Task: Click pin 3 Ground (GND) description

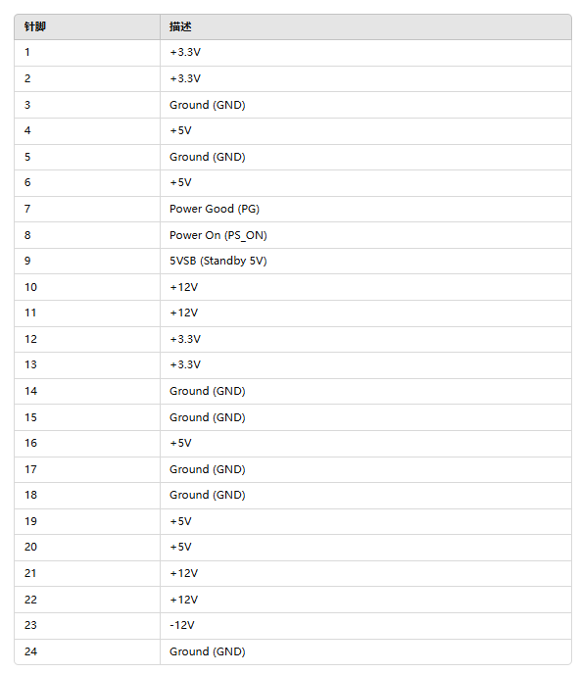Action: 207,105
